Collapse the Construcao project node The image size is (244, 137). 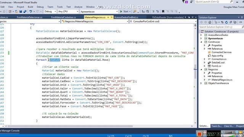(201, 42)
